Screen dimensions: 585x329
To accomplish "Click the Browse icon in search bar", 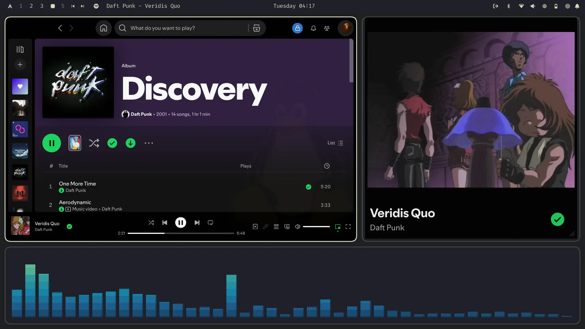I will coord(257,28).
